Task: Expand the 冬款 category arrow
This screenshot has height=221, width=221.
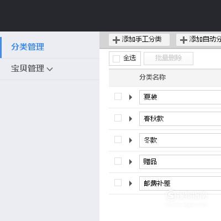Action: [130, 140]
